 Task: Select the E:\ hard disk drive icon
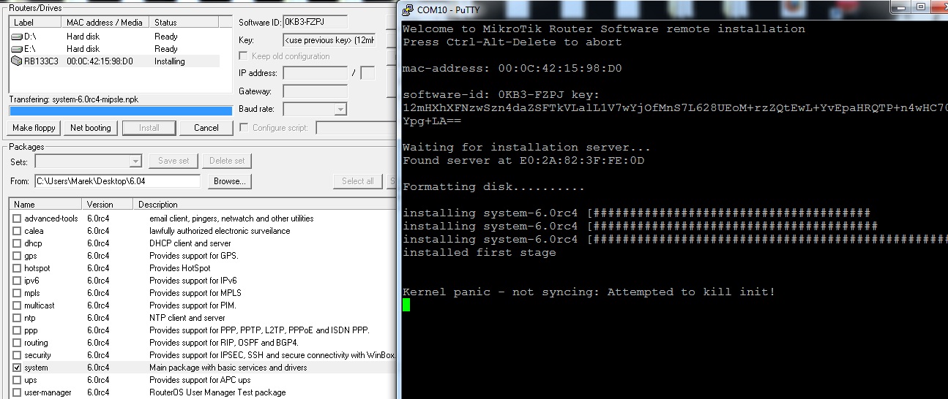[x=16, y=49]
